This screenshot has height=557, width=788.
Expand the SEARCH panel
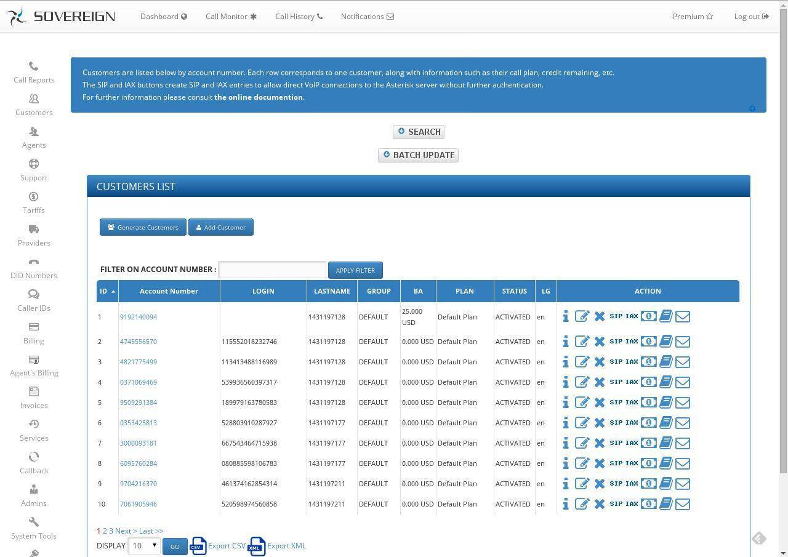419,132
